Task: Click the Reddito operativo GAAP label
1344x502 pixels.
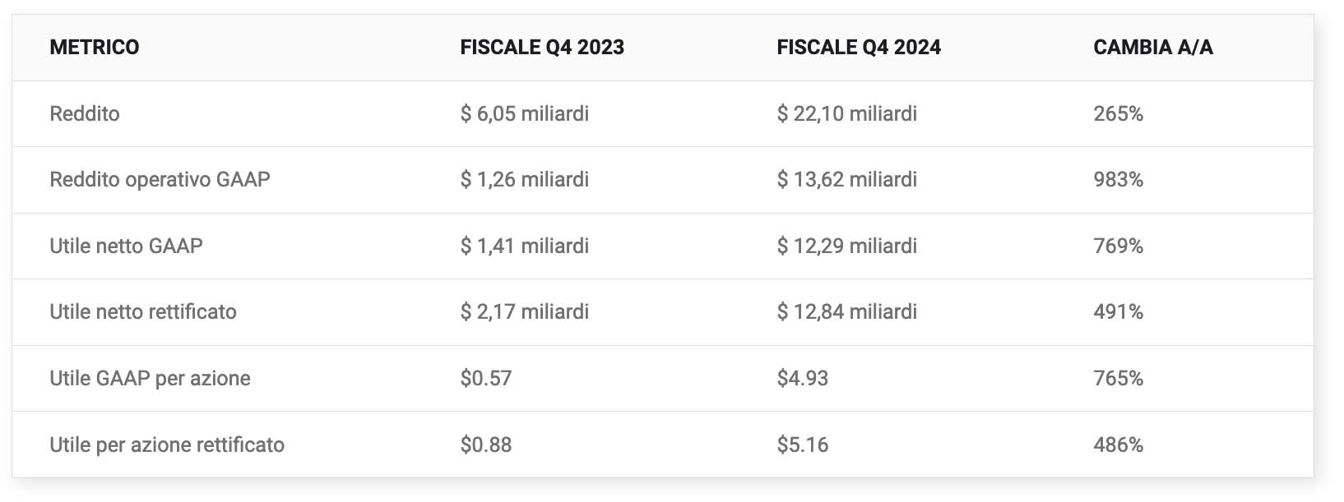Action: point(160,180)
